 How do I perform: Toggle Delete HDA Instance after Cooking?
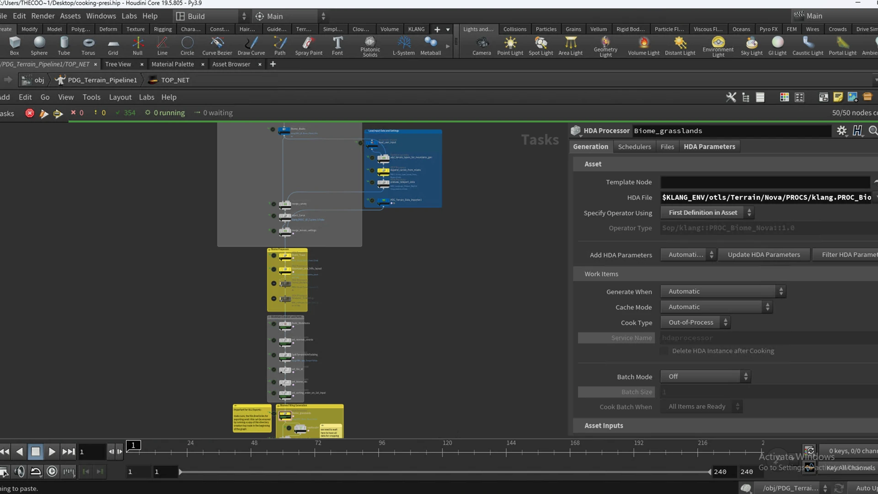click(664, 351)
